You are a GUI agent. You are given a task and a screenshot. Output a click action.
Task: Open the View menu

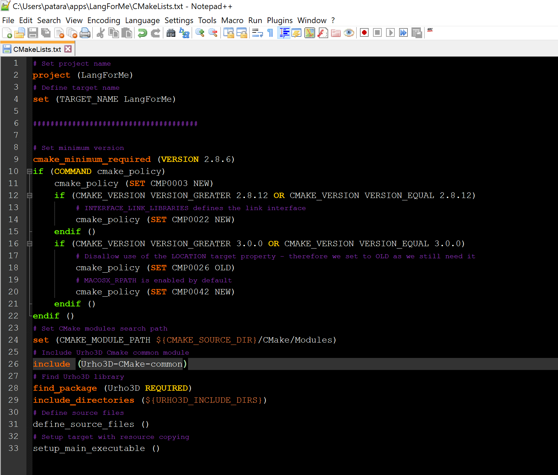74,20
